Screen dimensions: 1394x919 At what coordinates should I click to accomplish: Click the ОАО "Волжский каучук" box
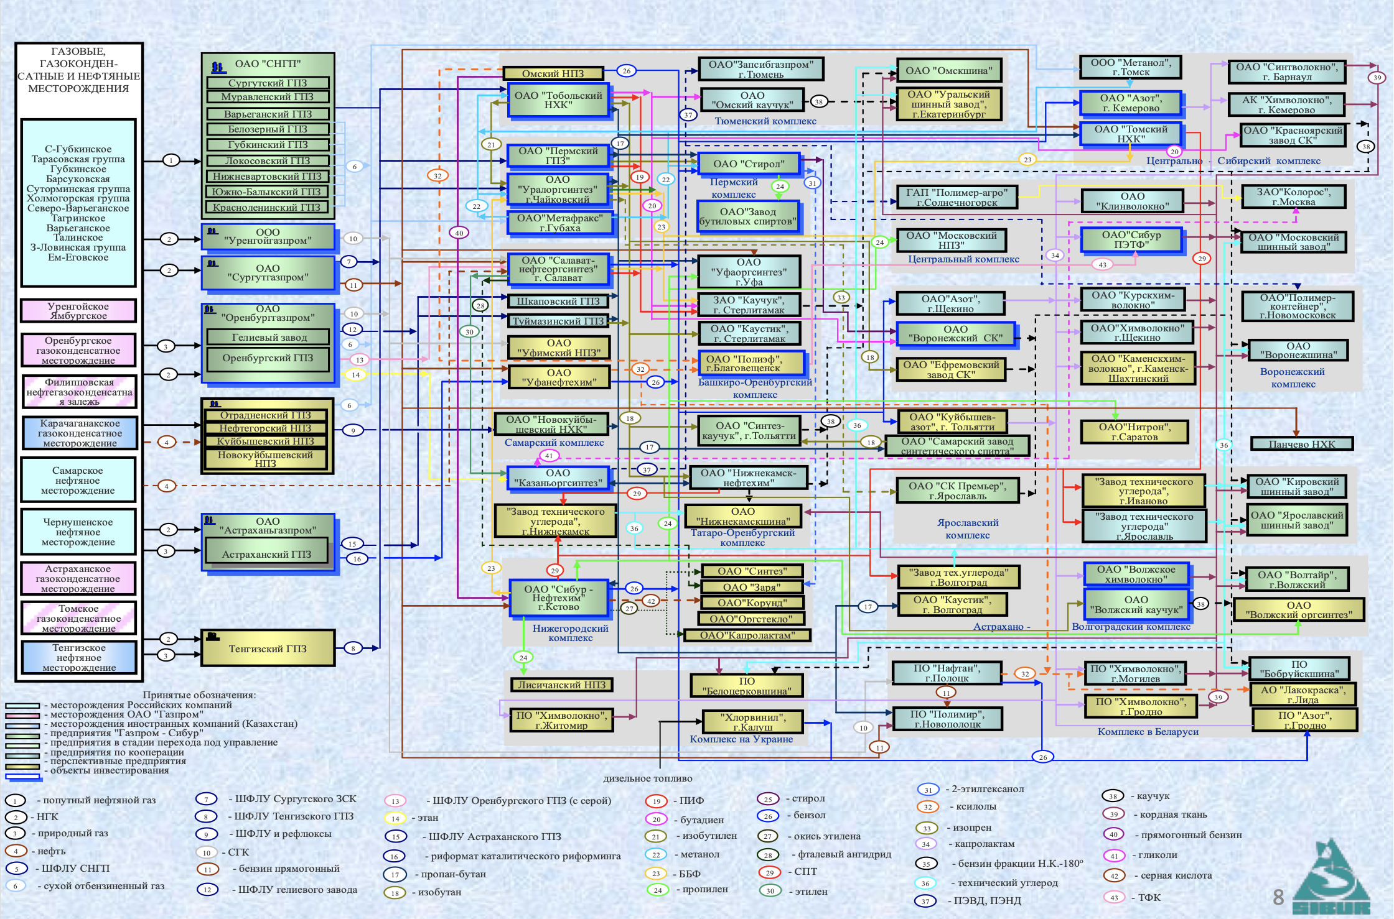point(1136,605)
